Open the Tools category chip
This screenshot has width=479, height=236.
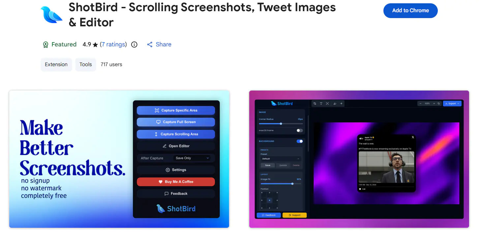(x=86, y=65)
